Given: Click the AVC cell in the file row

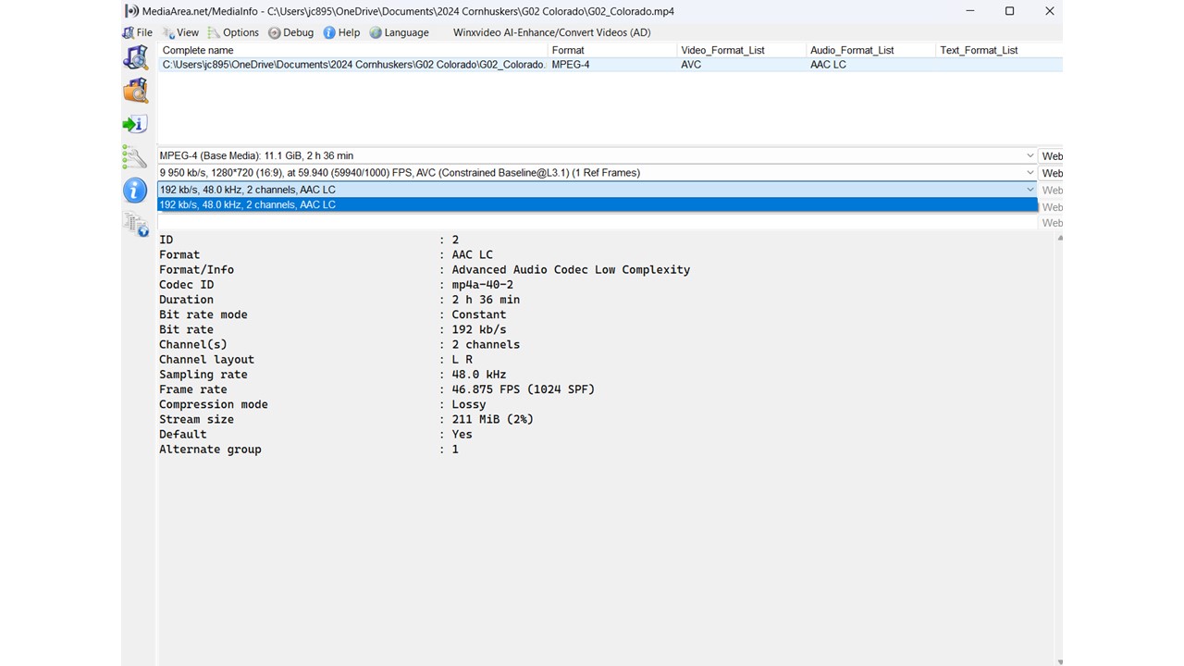Looking at the screenshot, I should tap(691, 65).
